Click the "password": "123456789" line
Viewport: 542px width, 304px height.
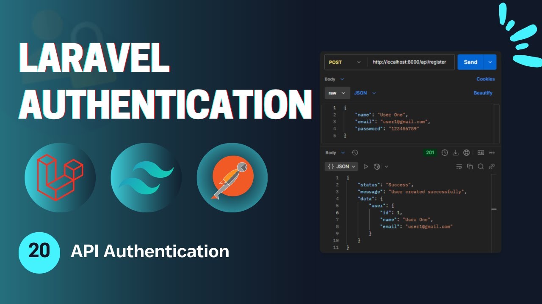coord(387,129)
